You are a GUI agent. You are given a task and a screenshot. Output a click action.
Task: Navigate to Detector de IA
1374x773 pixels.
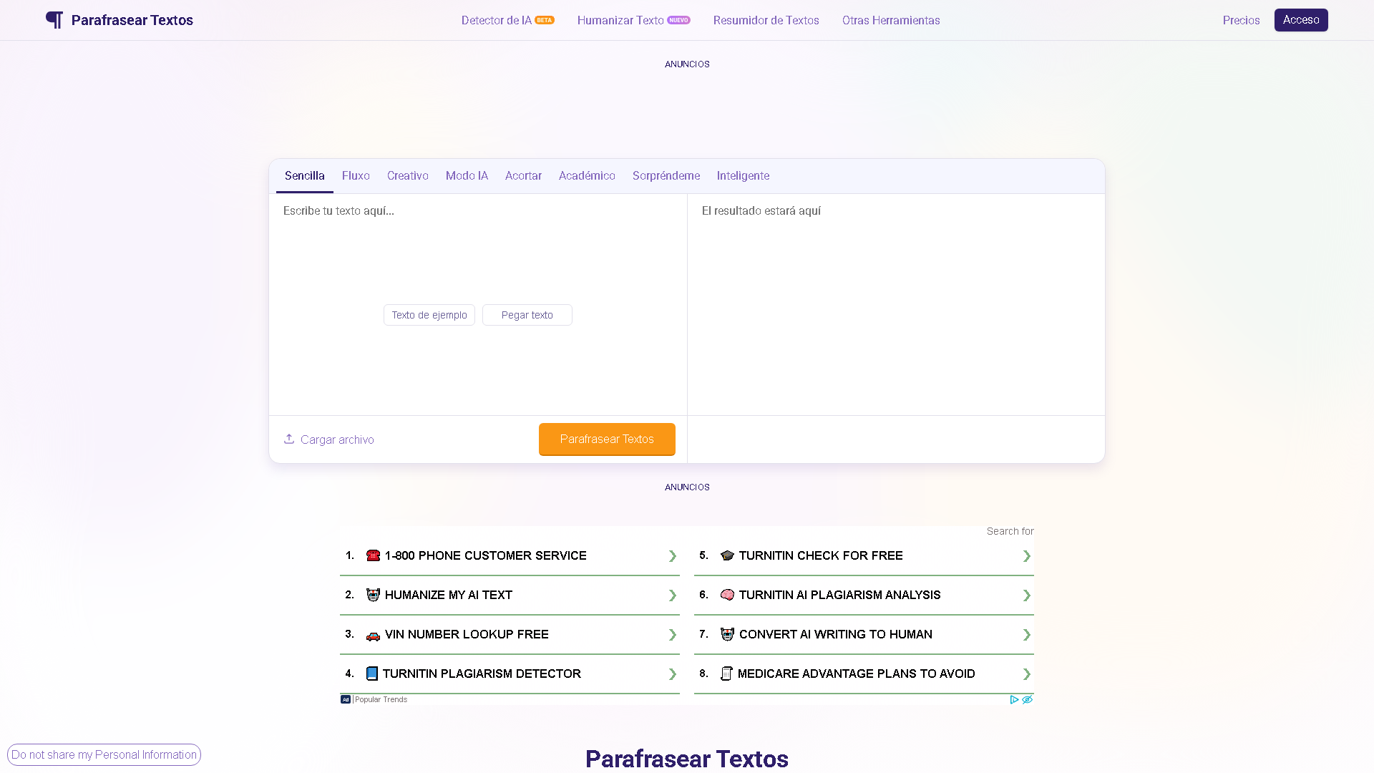pyautogui.click(x=497, y=20)
